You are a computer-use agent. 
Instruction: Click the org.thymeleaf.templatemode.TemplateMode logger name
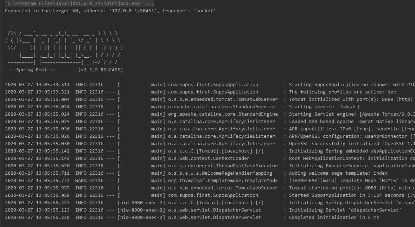click(x=223, y=181)
